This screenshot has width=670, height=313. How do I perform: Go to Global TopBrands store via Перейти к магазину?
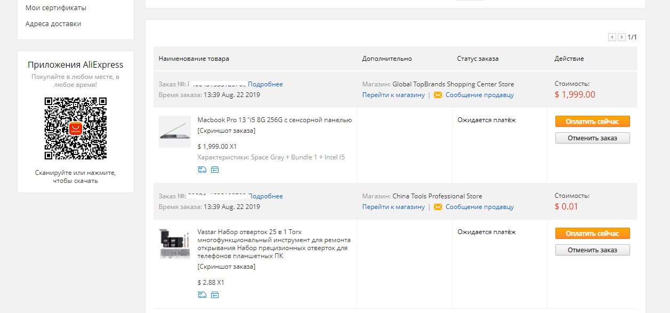point(394,95)
